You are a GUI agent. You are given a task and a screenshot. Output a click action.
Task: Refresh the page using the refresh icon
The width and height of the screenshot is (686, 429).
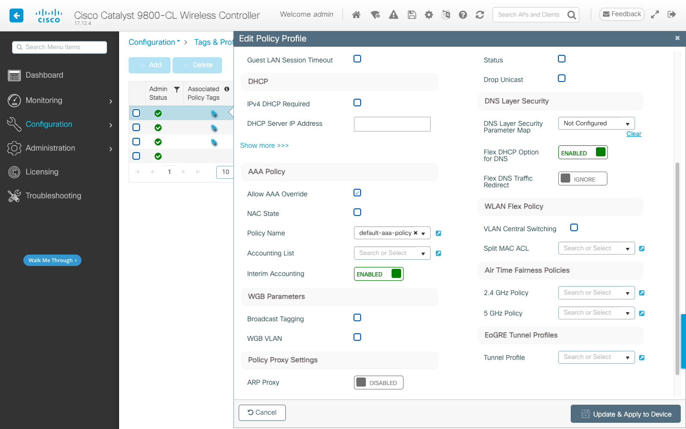[480, 14]
